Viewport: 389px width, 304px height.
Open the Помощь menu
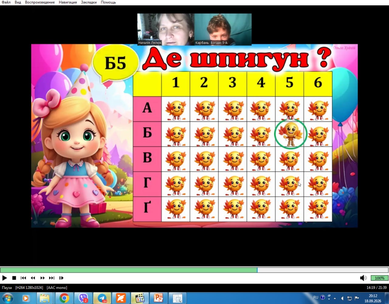108,2
